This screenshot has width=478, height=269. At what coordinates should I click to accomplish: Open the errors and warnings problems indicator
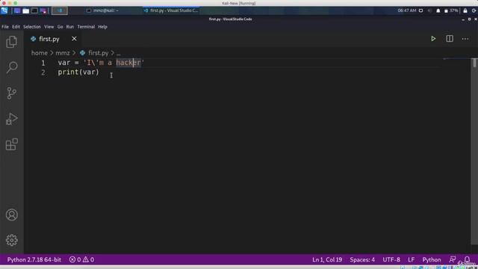tap(81, 259)
